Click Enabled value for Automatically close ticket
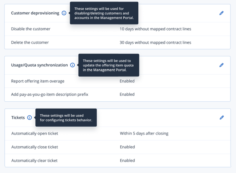Viewport: 236px width, 173px height. coord(127,147)
